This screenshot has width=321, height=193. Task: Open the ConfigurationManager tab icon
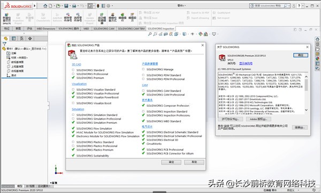point(22,39)
